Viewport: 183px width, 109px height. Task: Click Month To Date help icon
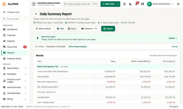point(150,61)
